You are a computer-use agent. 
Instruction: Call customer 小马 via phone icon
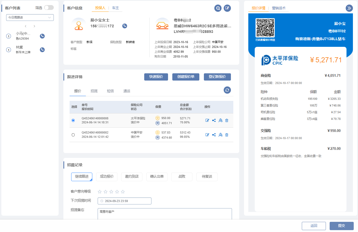[42, 36]
